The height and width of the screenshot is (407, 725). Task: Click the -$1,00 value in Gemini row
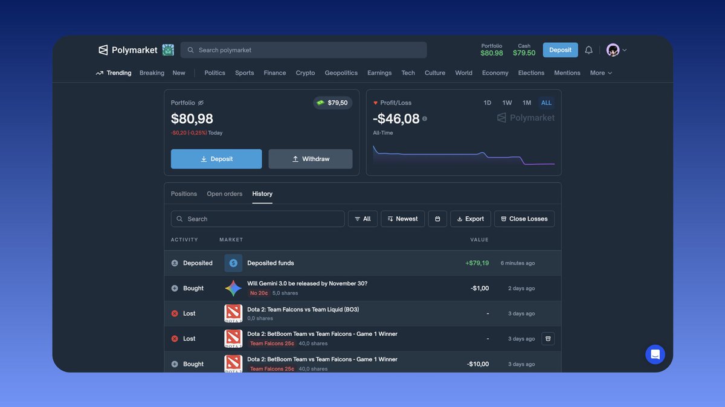(x=480, y=288)
